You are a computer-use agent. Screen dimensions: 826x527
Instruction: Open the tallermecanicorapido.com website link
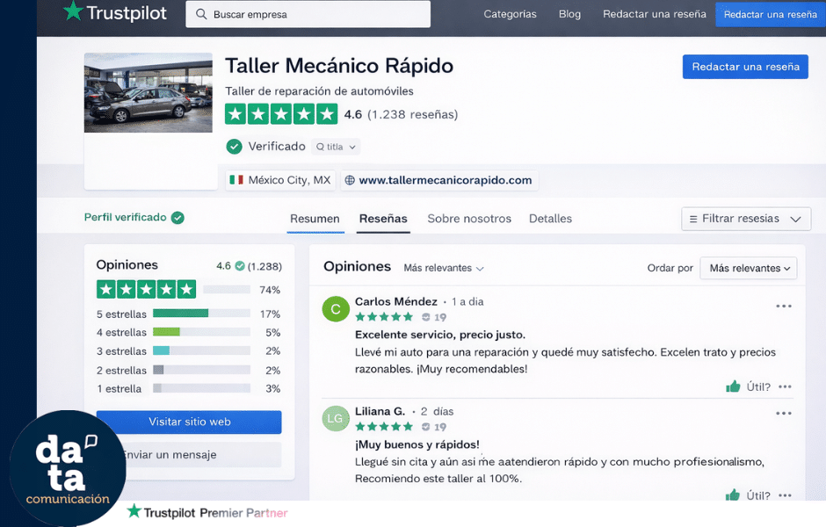[x=447, y=180]
